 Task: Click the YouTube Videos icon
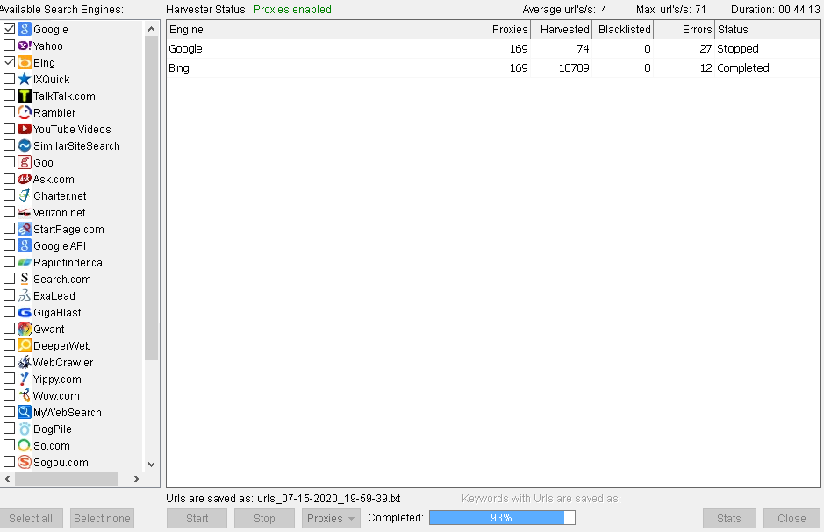[x=25, y=129]
